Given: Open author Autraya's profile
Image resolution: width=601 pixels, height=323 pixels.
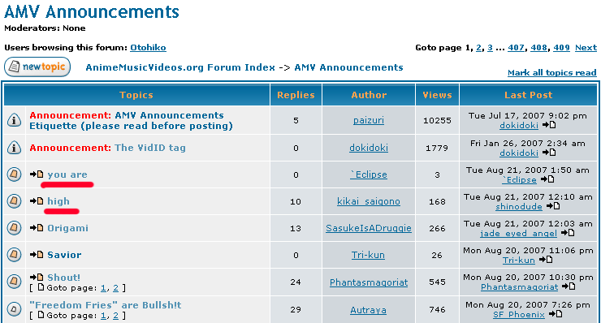Looking at the screenshot, I should (369, 310).
